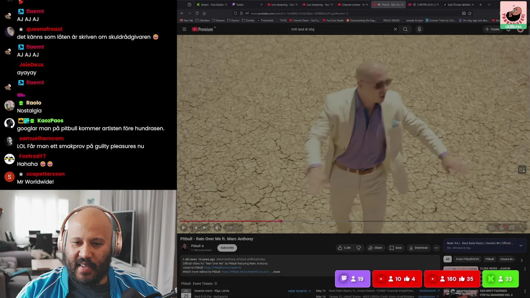Clear the YouTube search text

395,29
